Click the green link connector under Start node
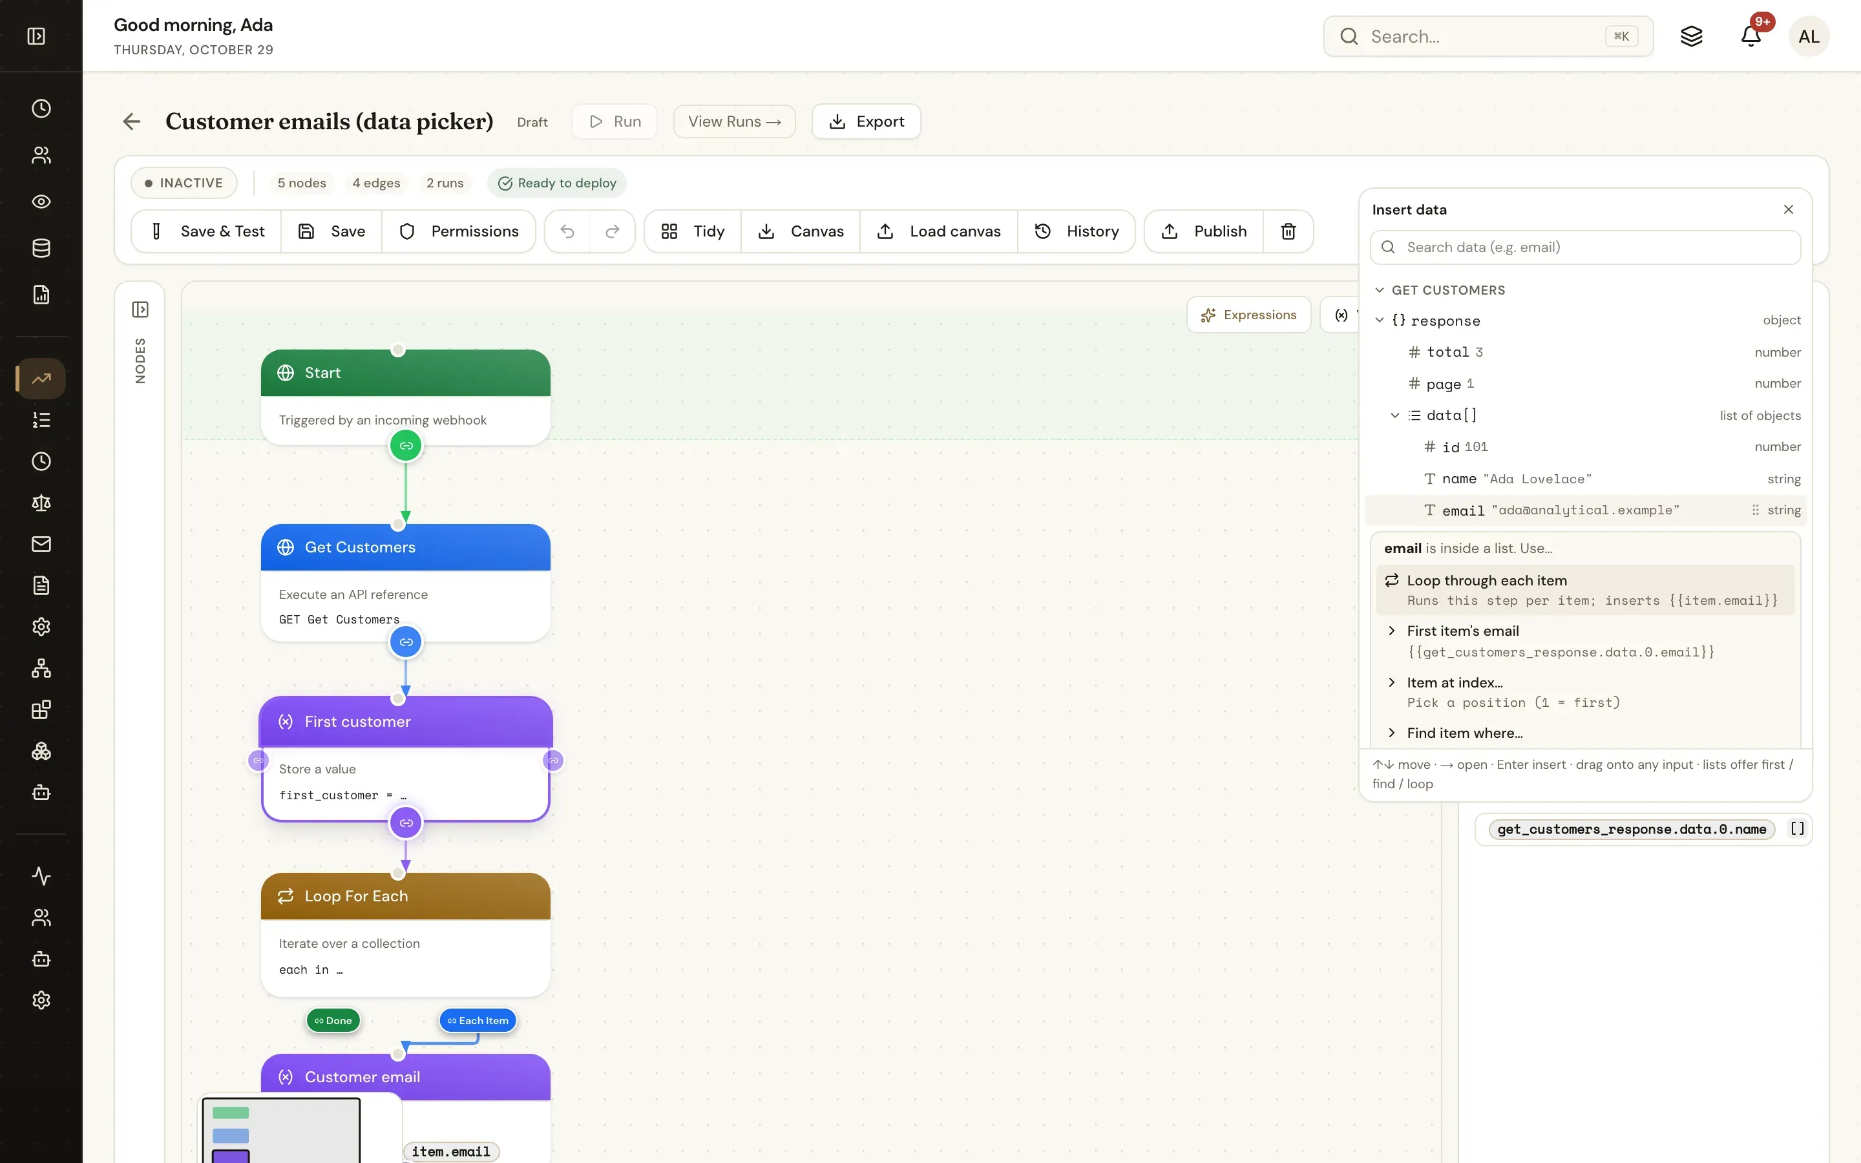This screenshot has width=1861, height=1163. click(x=406, y=446)
